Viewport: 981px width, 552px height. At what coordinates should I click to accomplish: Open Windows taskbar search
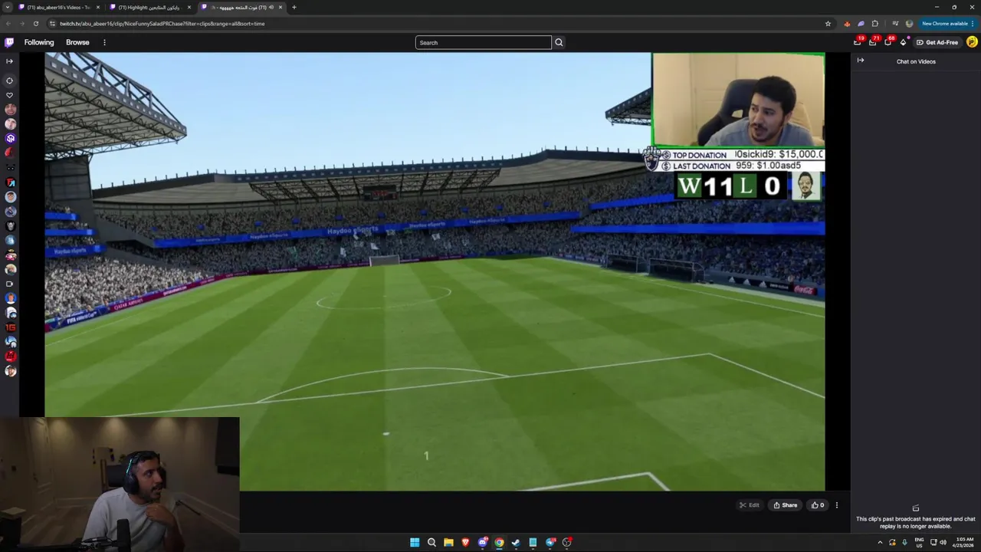(x=431, y=542)
